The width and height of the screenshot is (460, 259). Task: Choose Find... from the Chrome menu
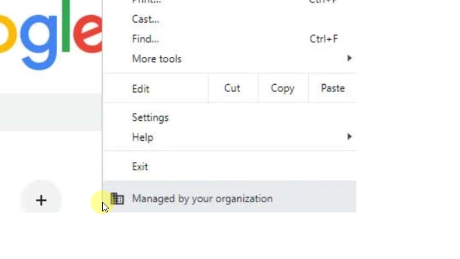[145, 39]
